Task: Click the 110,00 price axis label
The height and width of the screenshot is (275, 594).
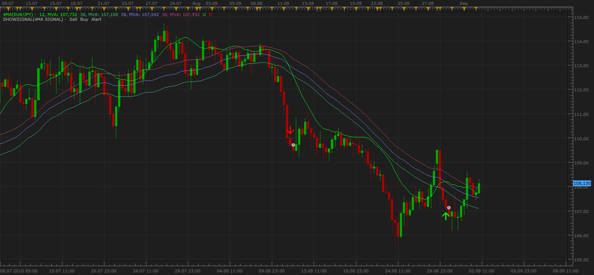Action: point(581,139)
